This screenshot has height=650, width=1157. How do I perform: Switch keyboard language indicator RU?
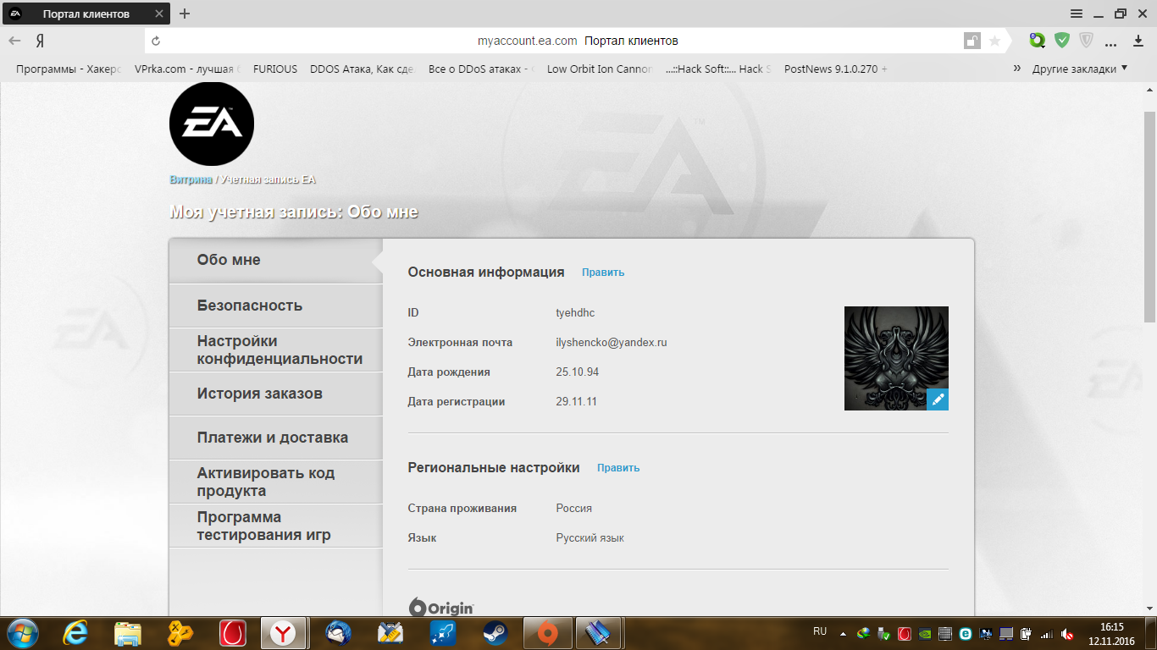click(820, 632)
